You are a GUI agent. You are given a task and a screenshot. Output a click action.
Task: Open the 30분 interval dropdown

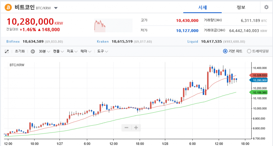(x=44, y=52)
